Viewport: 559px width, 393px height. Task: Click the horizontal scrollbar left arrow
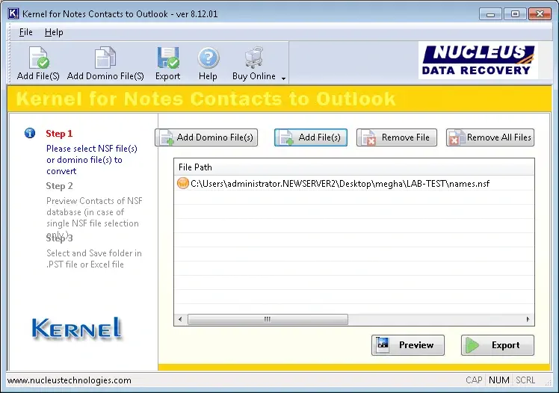(180, 319)
